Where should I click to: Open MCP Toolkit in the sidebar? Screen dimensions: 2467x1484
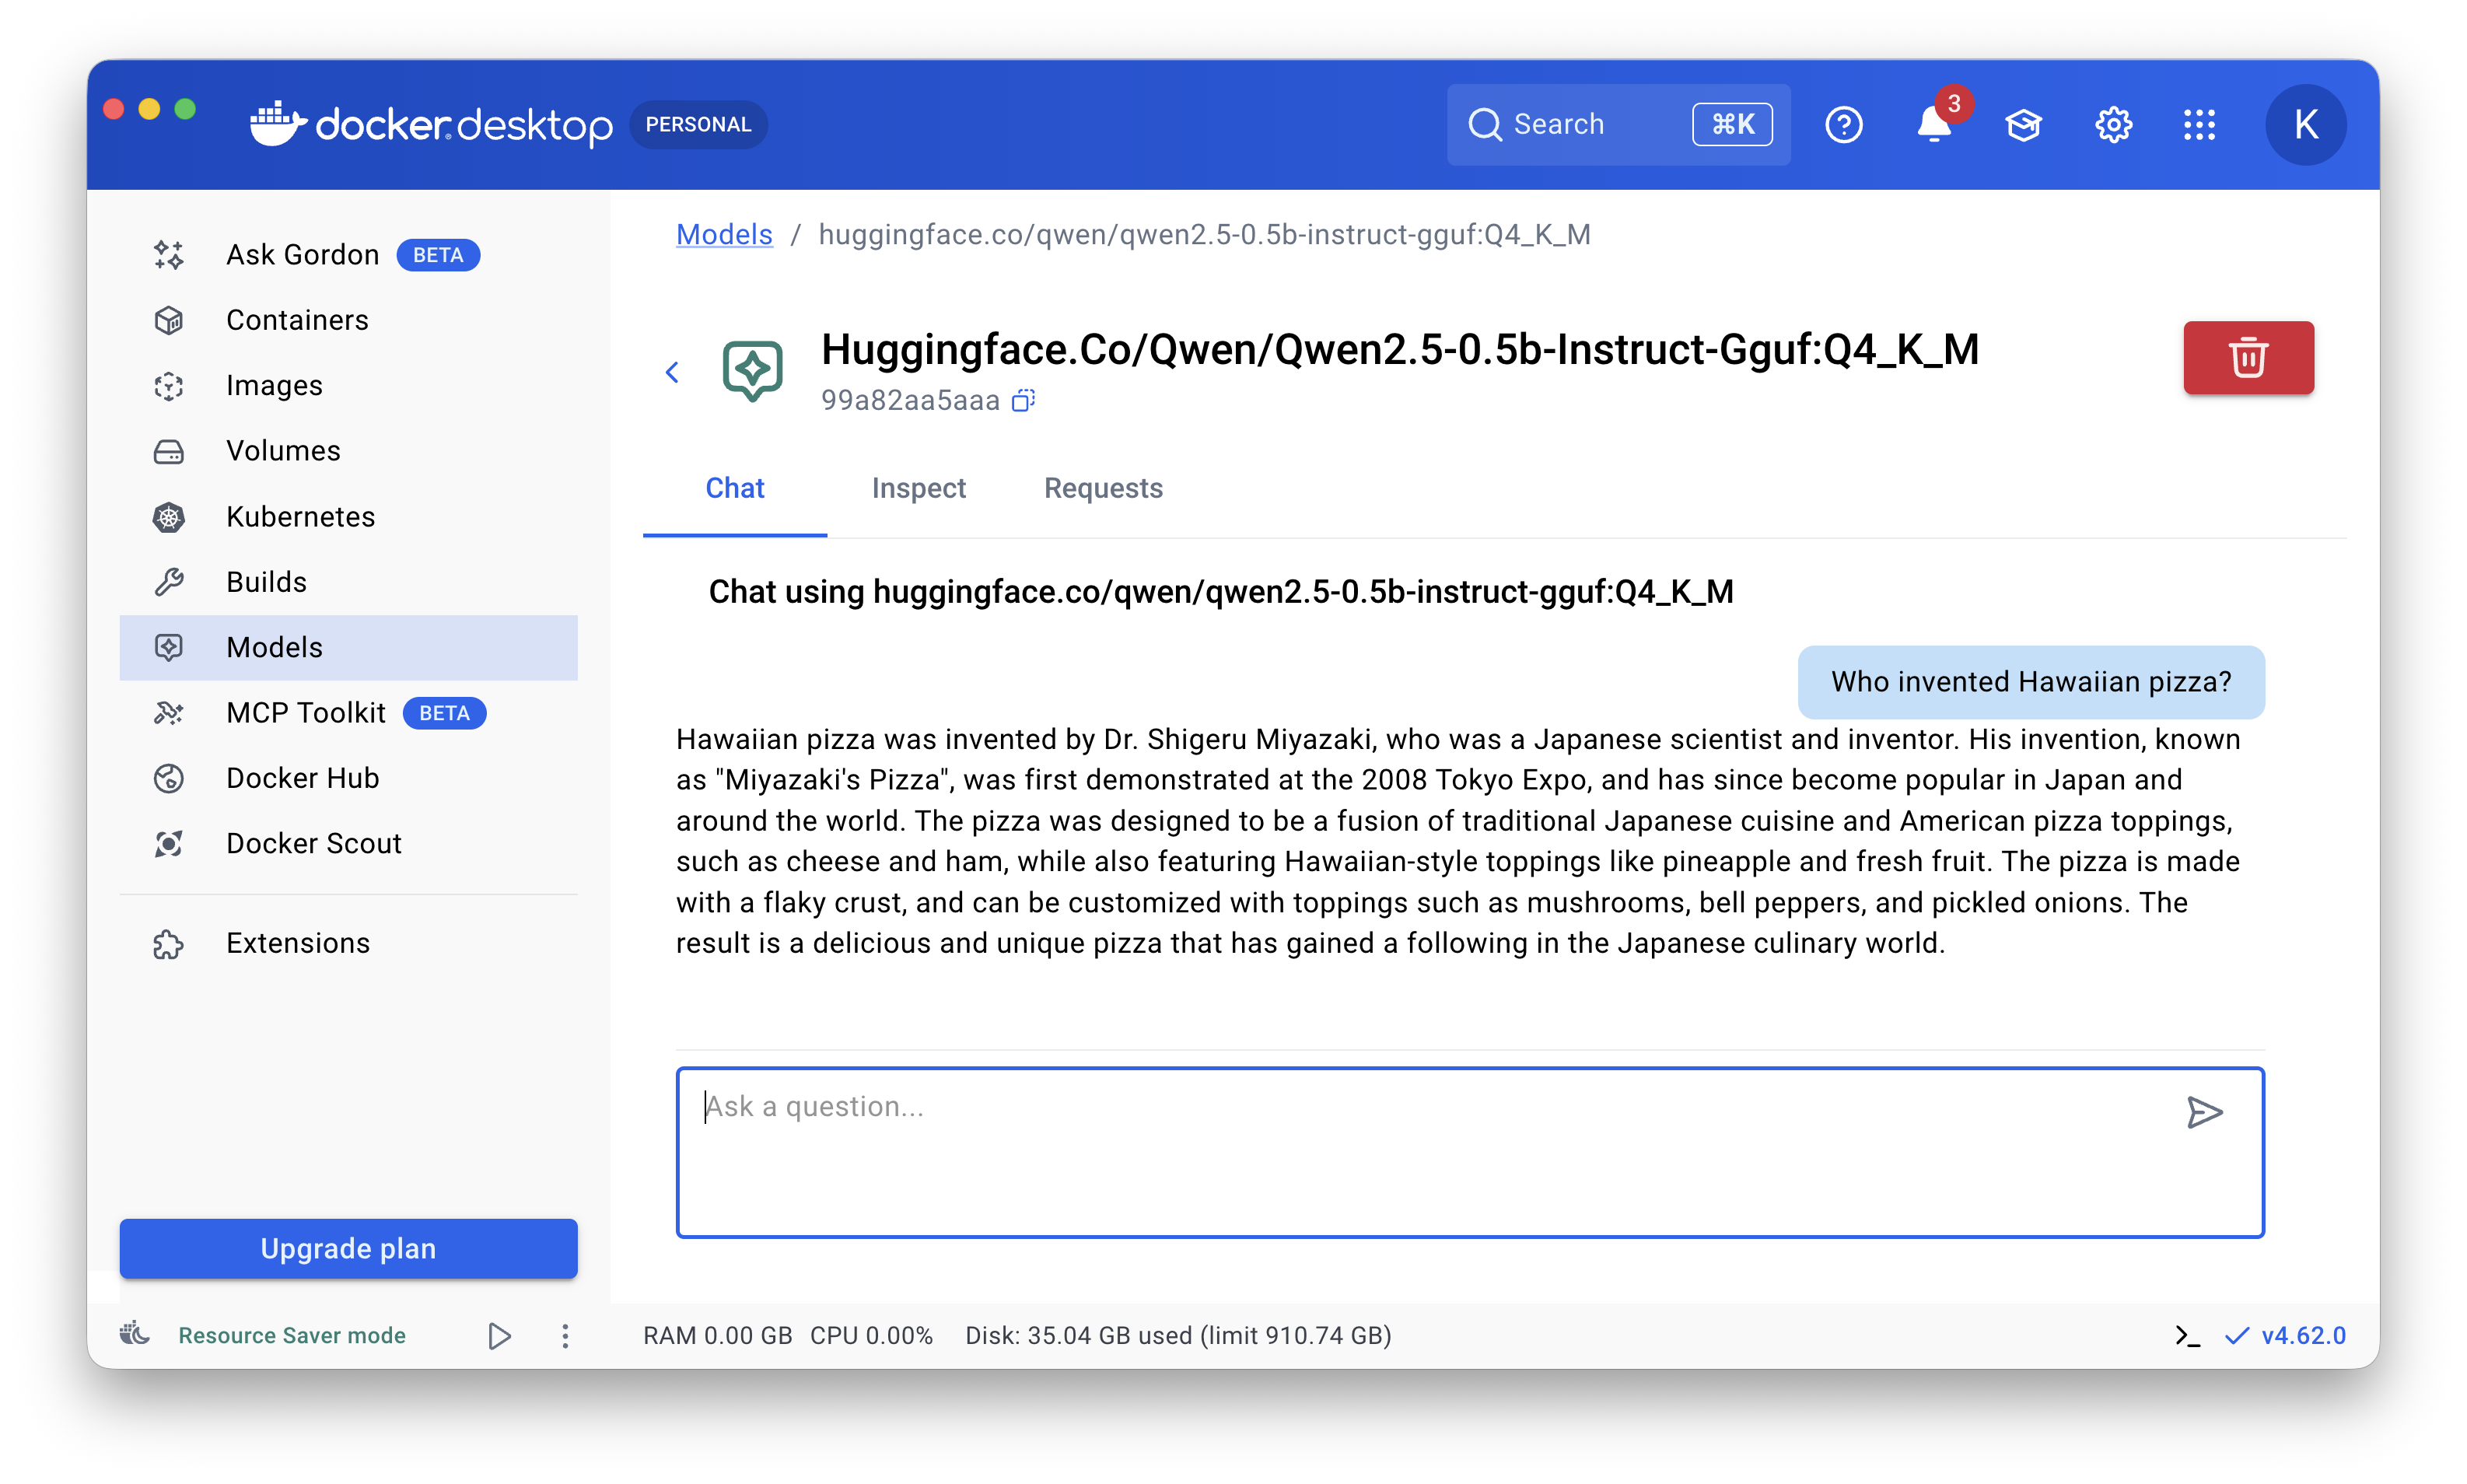pyautogui.click(x=306, y=713)
